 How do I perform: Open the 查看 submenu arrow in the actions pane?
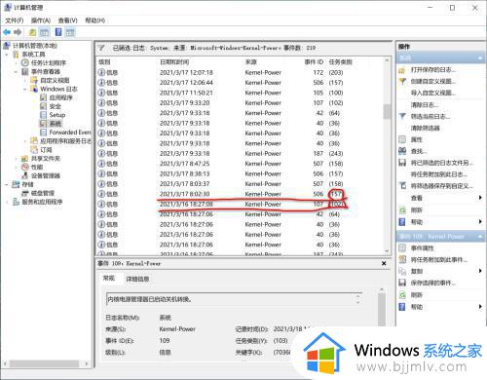[x=480, y=198]
